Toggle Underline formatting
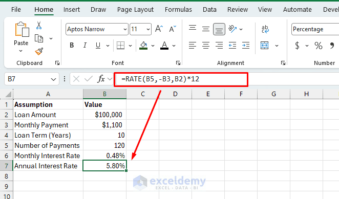Image resolution: width=339 pixels, height=199 pixels. click(98, 46)
